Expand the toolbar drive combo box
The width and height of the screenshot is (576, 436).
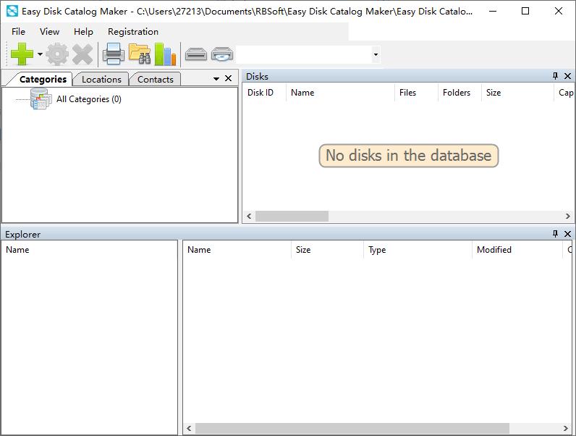[375, 55]
